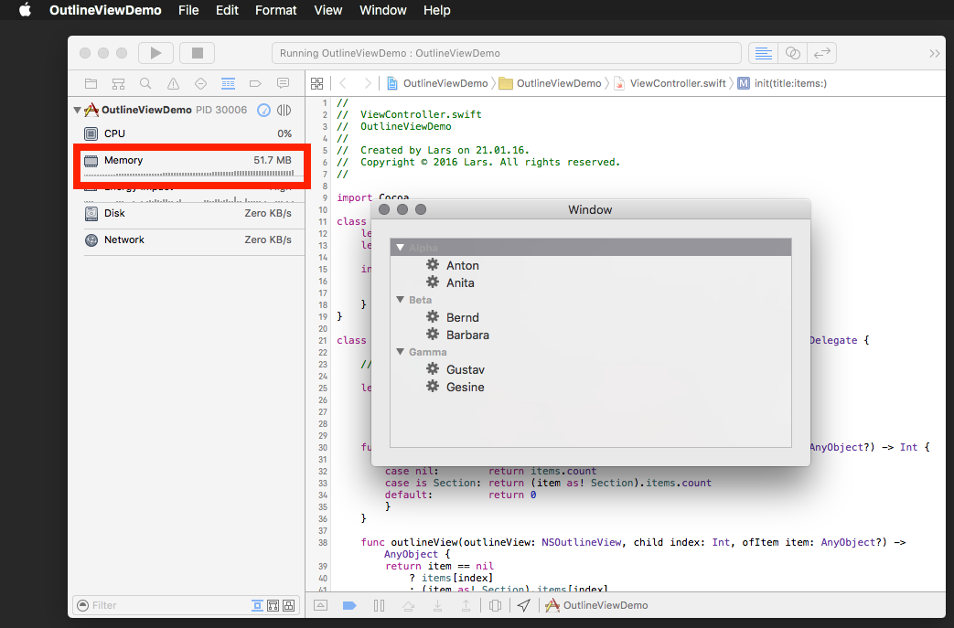
Task: Click ViewController.swift in the jump bar
Action: (671, 83)
